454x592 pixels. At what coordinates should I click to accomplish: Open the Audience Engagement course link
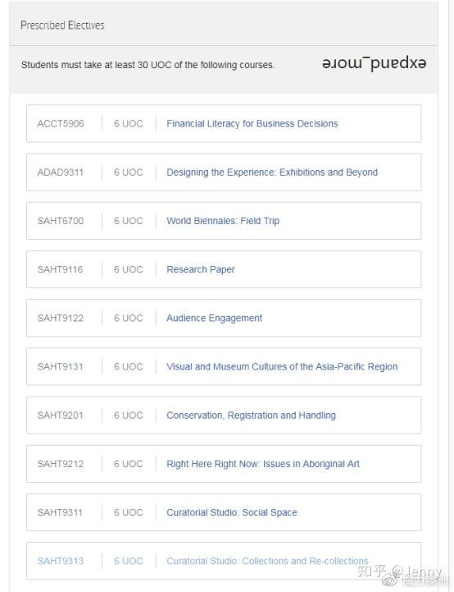click(214, 319)
